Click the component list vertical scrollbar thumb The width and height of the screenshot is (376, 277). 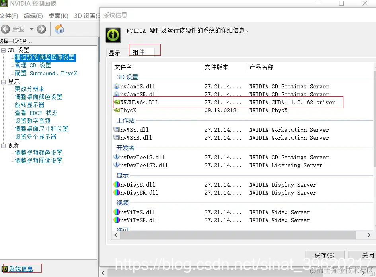pyautogui.click(x=375, y=119)
